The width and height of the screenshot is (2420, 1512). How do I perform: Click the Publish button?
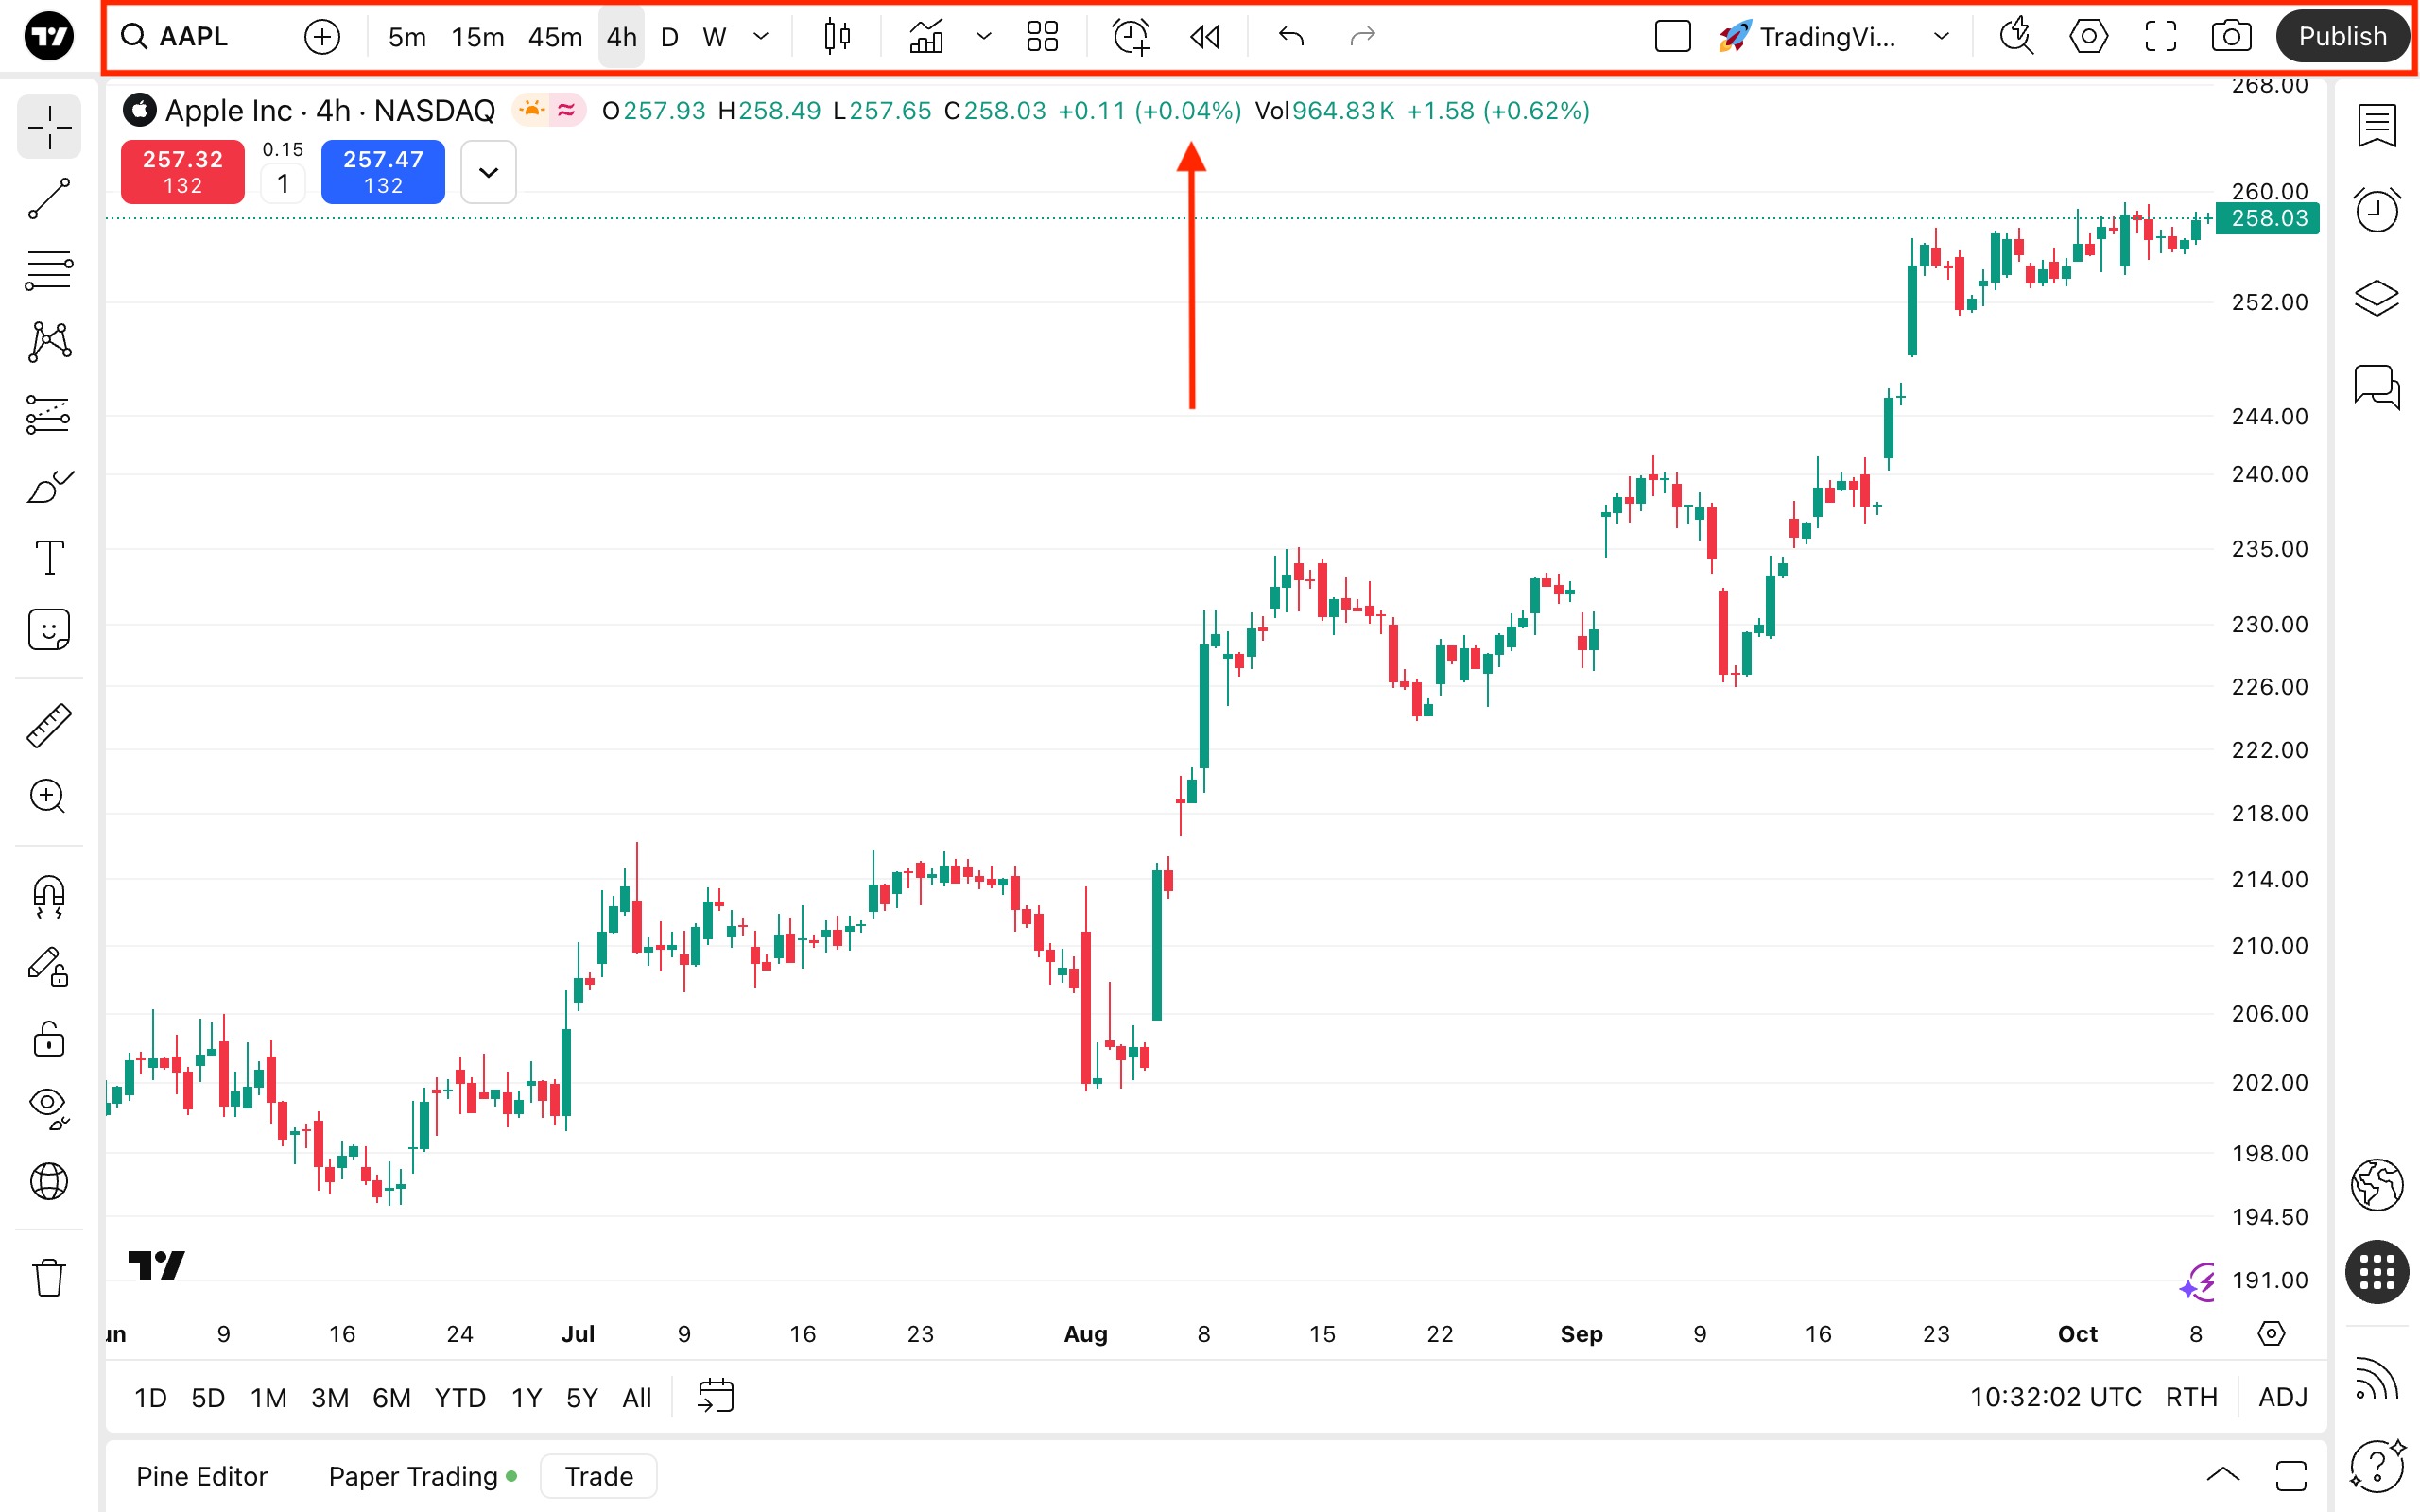tap(2342, 37)
